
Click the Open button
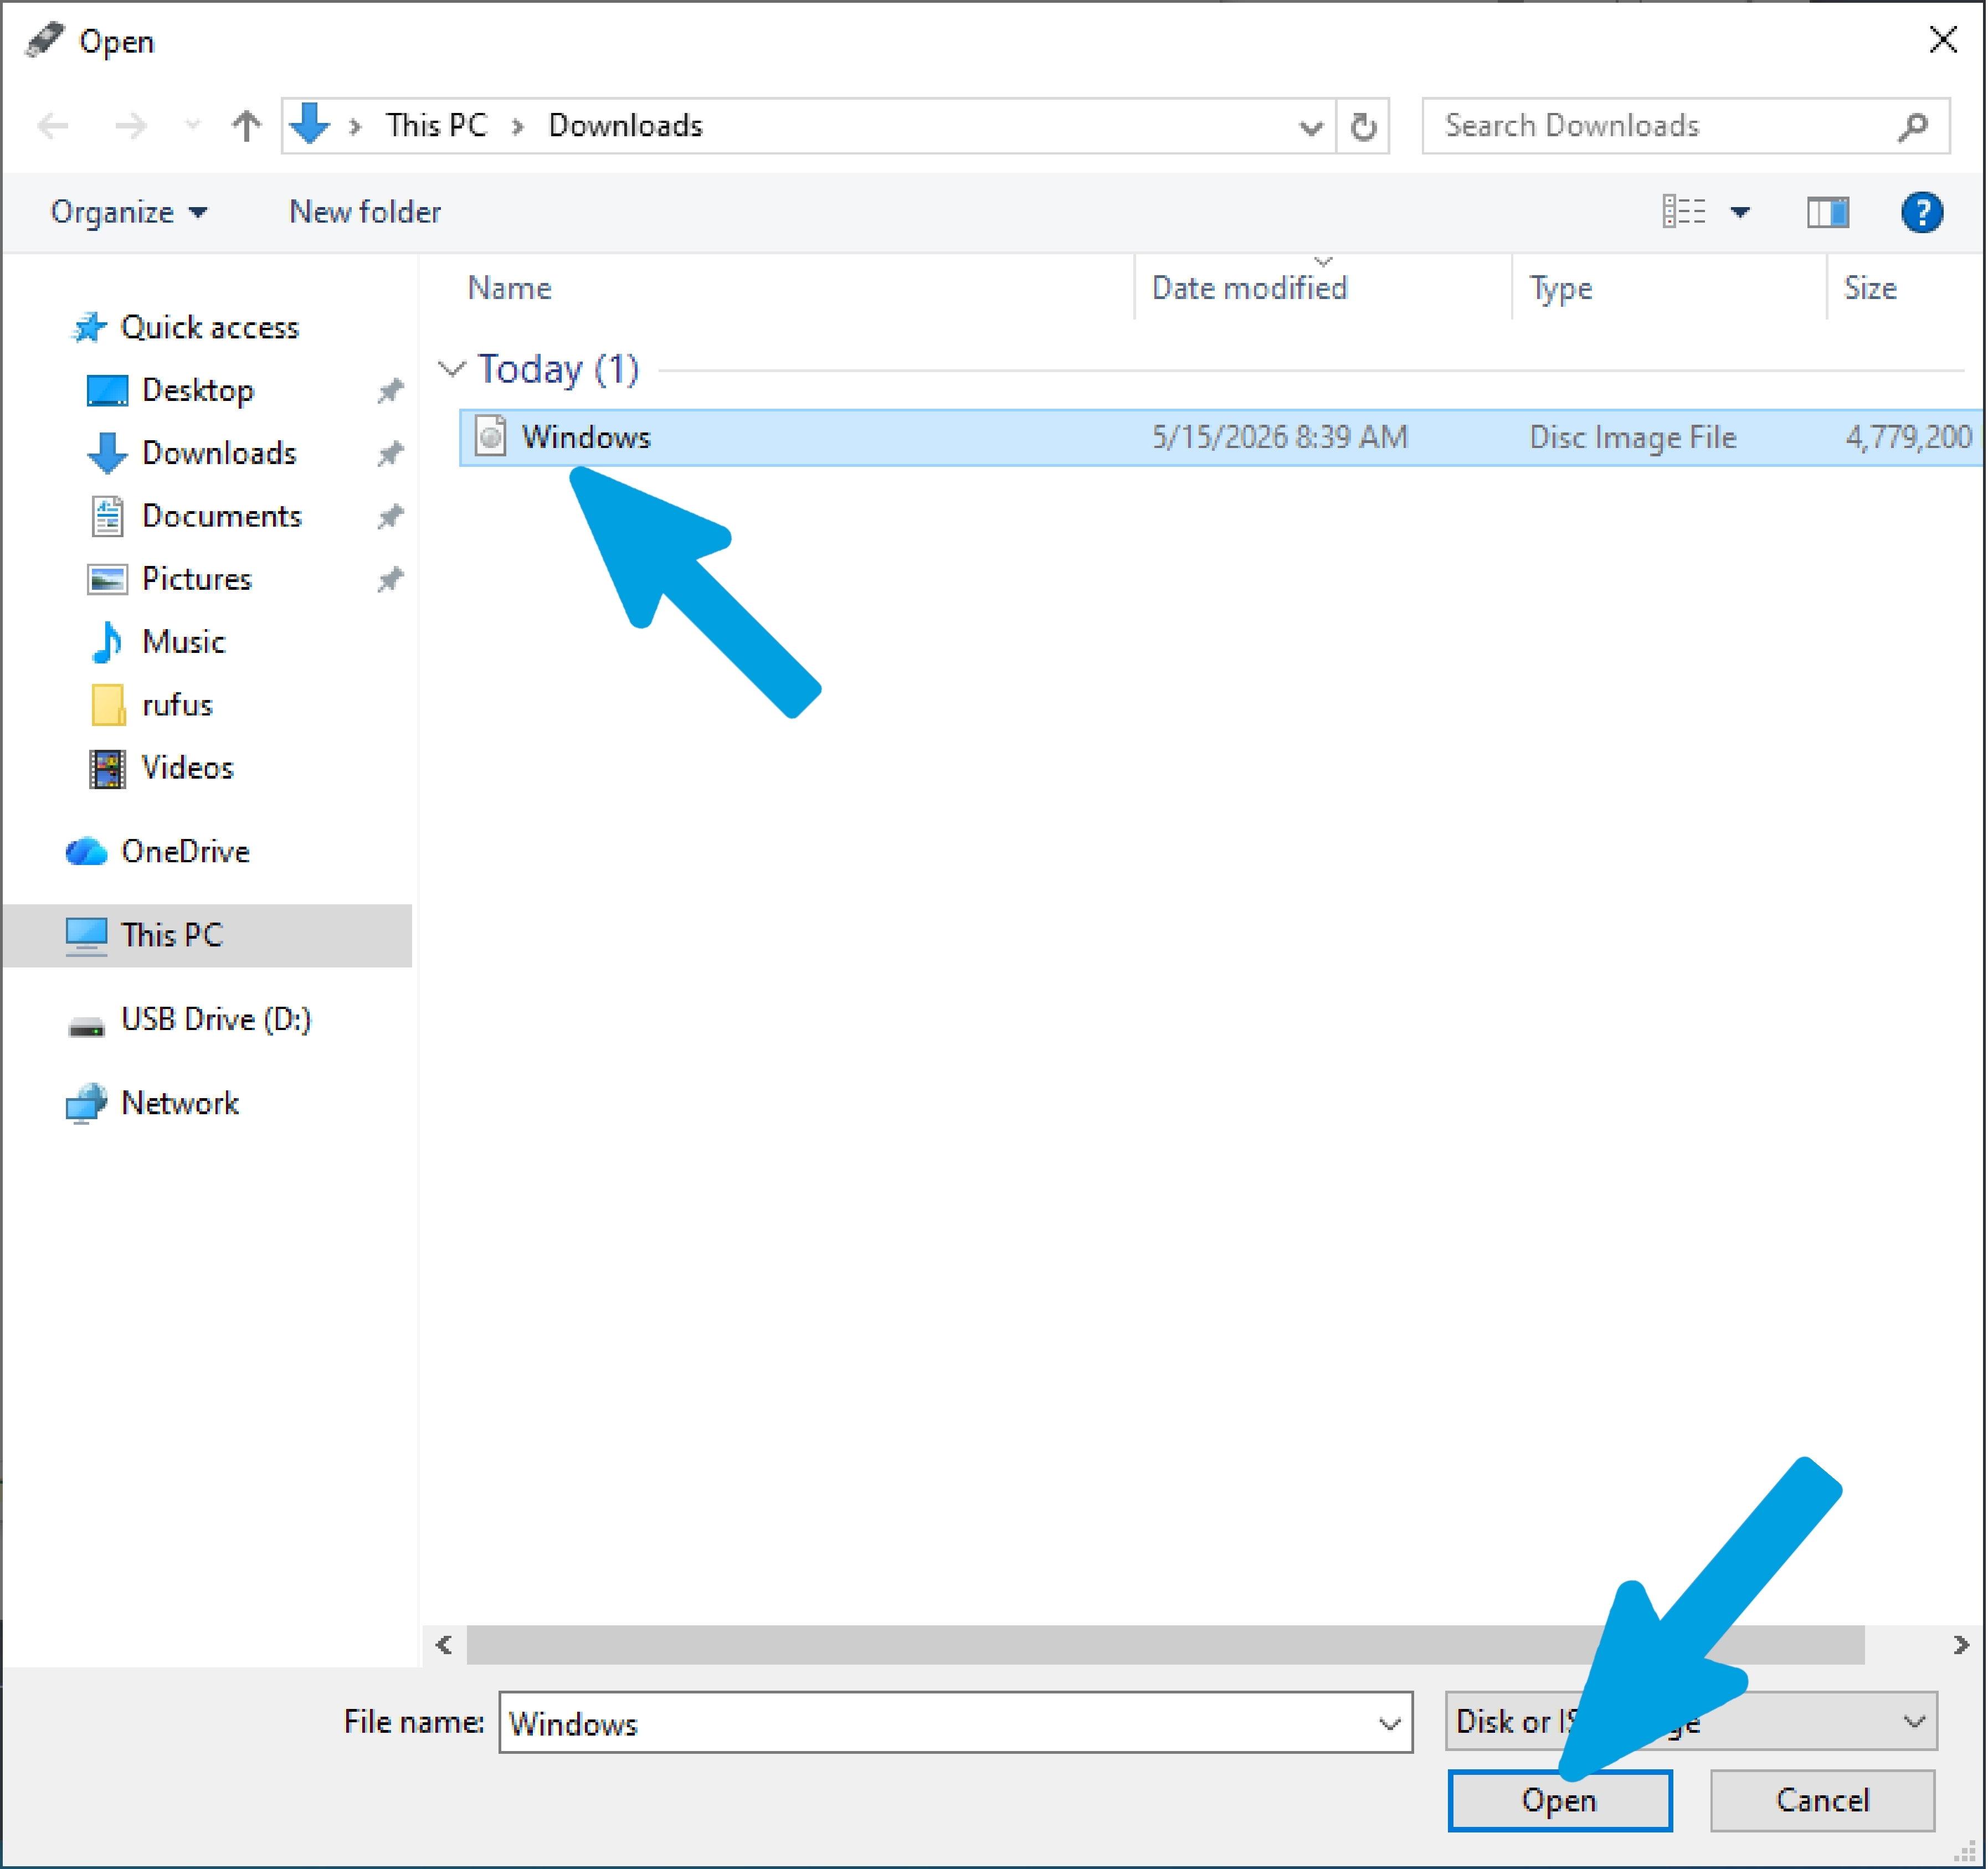(x=1560, y=1800)
